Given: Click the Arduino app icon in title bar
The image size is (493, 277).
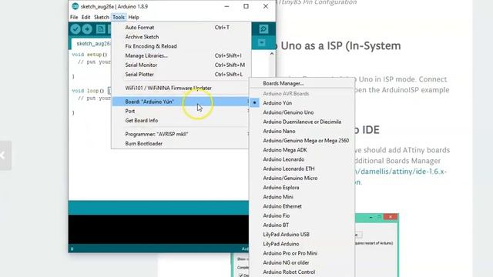Looking at the screenshot, I should pos(75,6).
